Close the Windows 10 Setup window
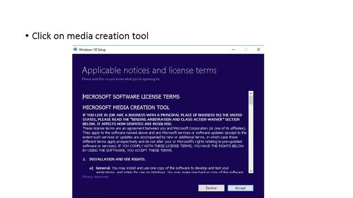 tap(259, 50)
